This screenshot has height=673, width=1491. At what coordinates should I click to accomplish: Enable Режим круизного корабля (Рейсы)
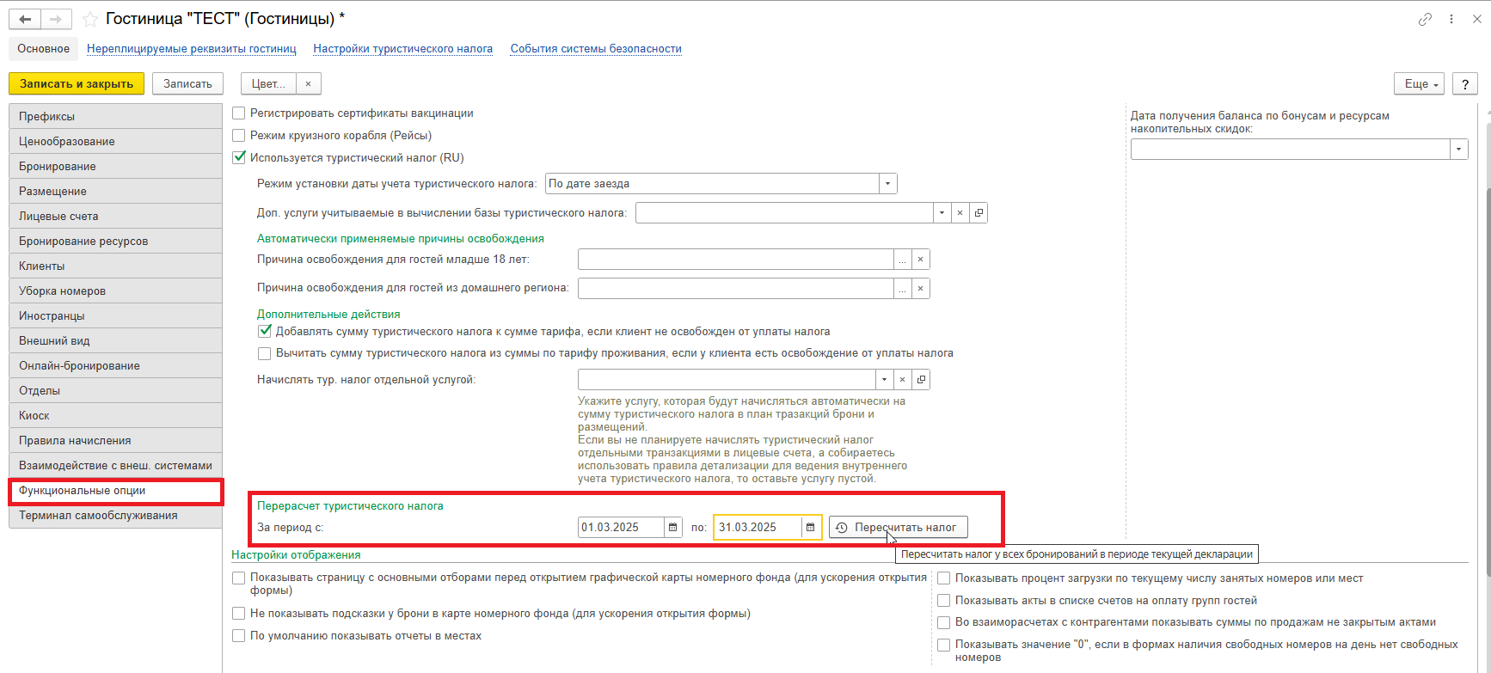pyautogui.click(x=239, y=135)
